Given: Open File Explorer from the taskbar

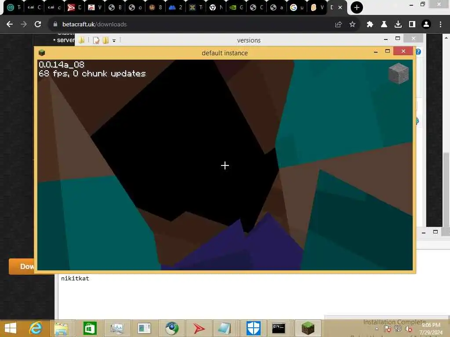Looking at the screenshot, I should 61,328.
